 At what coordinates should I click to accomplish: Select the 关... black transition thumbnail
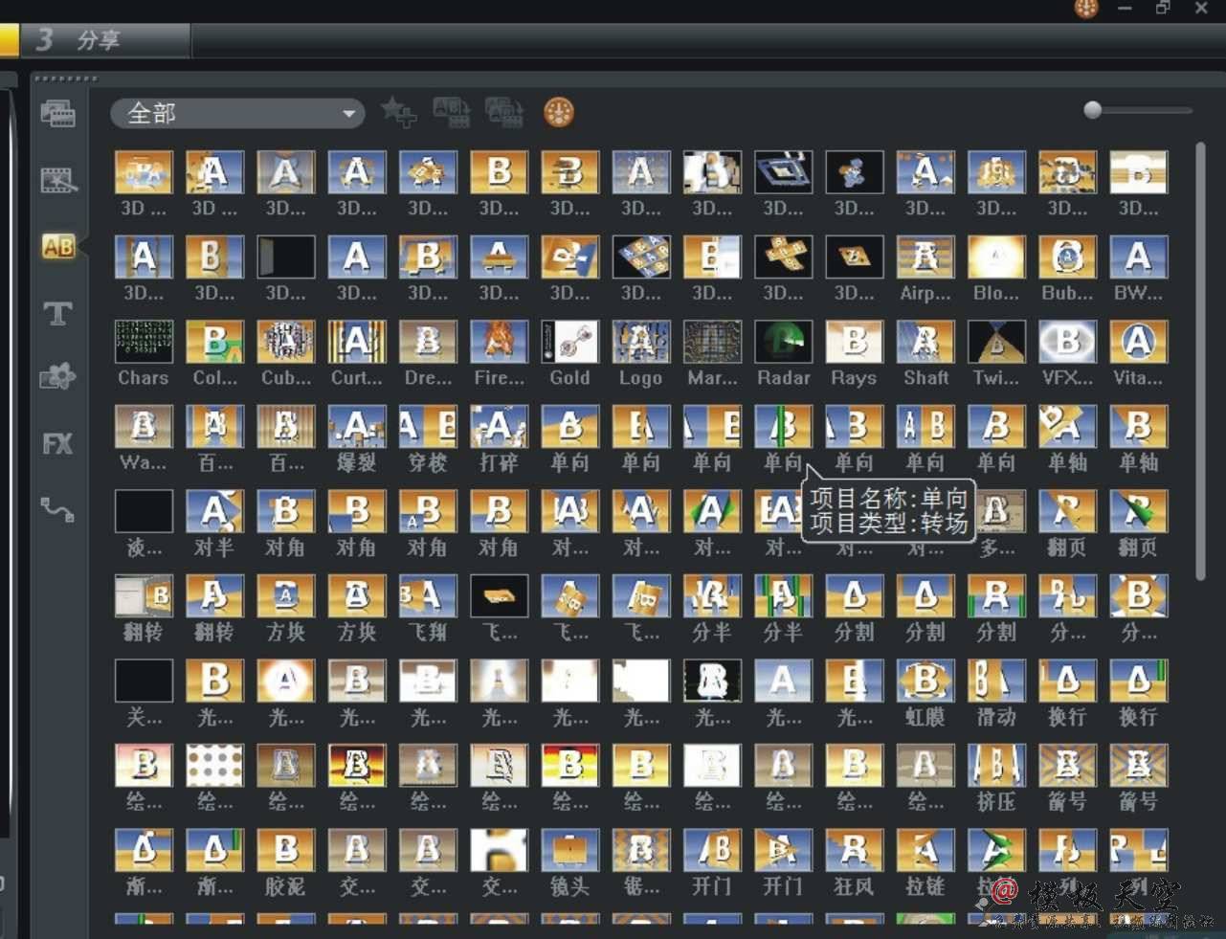(x=144, y=681)
